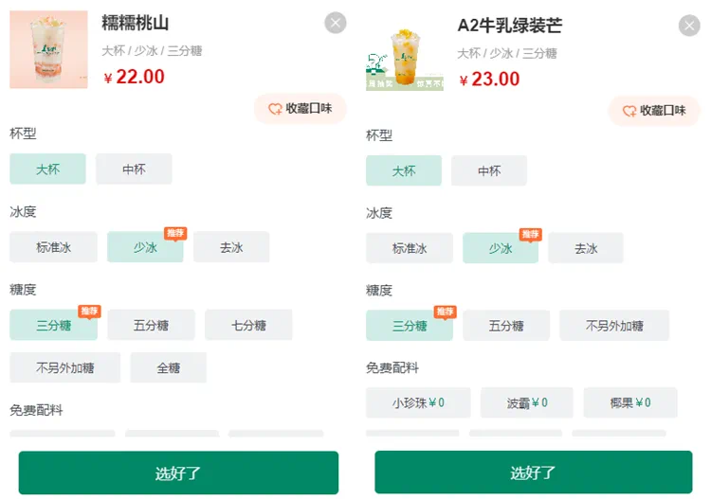The width and height of the screenshot is (711, 499).
Task: Choose 去冰 for A2牛乳绿装芒
Action: pyautogui.click(x=586, y=248)
